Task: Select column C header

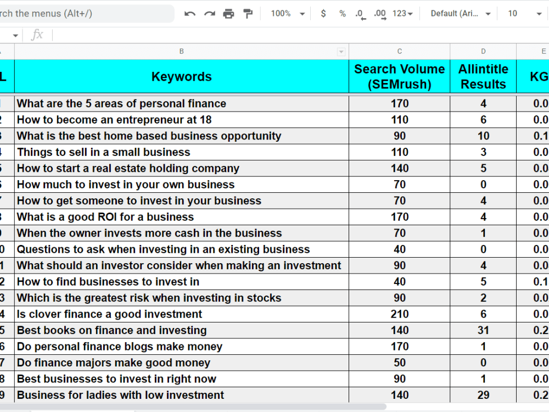Action: click(399, 52)
